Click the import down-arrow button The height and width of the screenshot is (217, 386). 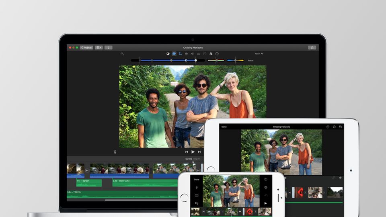click(108, 47)
